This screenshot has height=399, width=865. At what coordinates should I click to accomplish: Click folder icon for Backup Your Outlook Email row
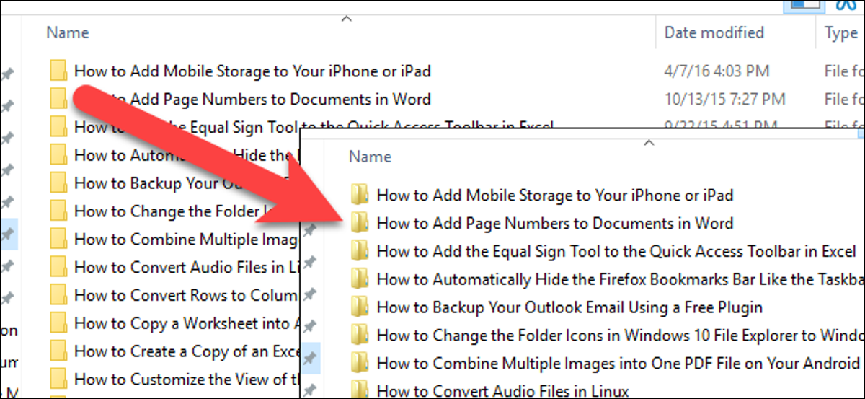point(360,307)
